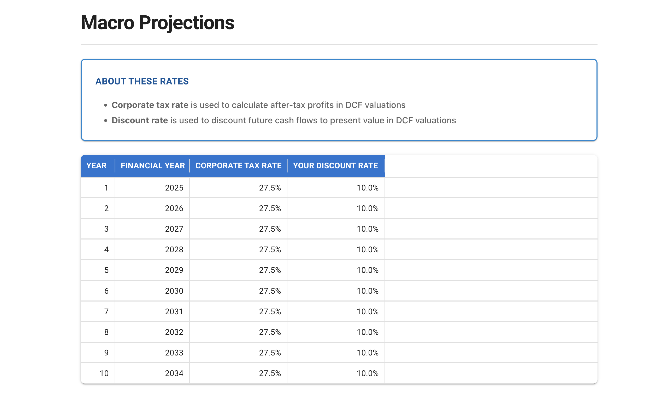
Task: Click the Financial Year column header
Action: [152, 165]
